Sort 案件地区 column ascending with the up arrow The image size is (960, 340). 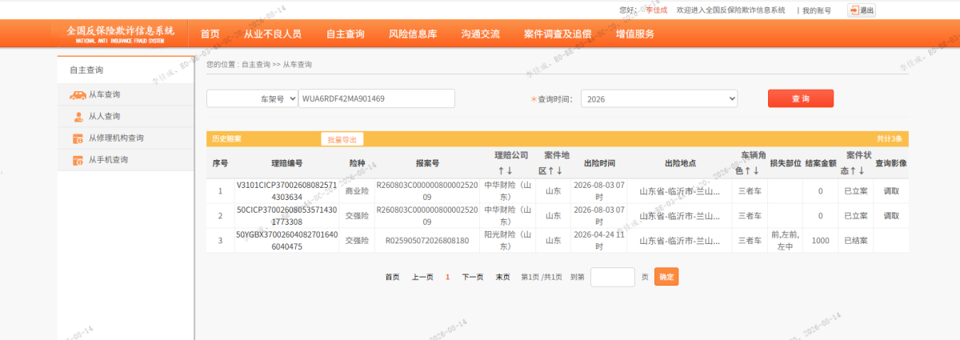[x=550, y=171]
